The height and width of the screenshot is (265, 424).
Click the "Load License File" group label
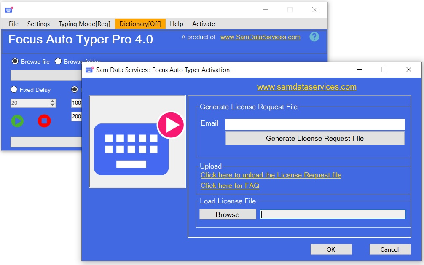tap(228, 201)
